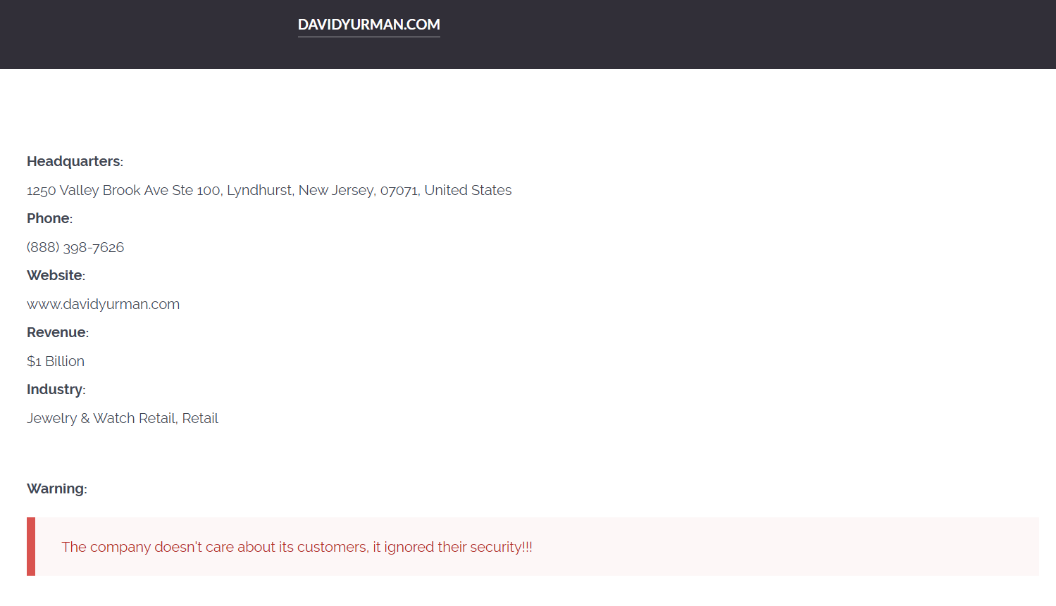Screen dimensions: 1056x606
Task: Click the (888) 398-7626 phone number
Action: (75, 247)
